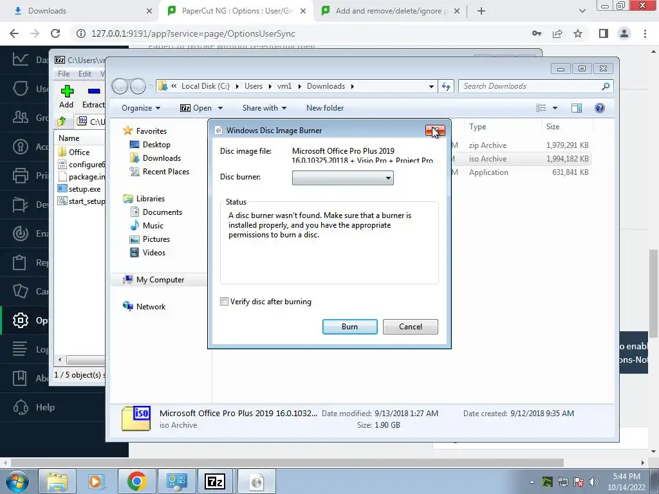Select the vm1 breadcrumb segment
This screenshot has height=494, width=659.
[284, 86]
